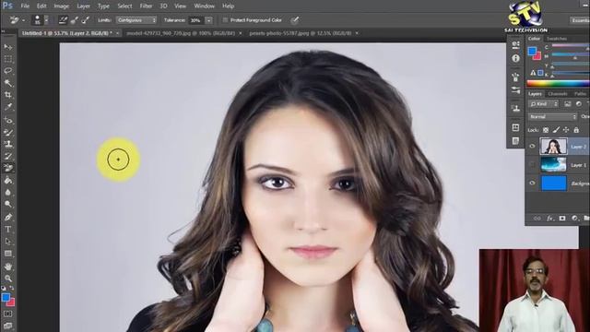Switch to pexels-photo-55787.jpeg document tab
Viewport: 590px width, 332px height.
(301, 33)
